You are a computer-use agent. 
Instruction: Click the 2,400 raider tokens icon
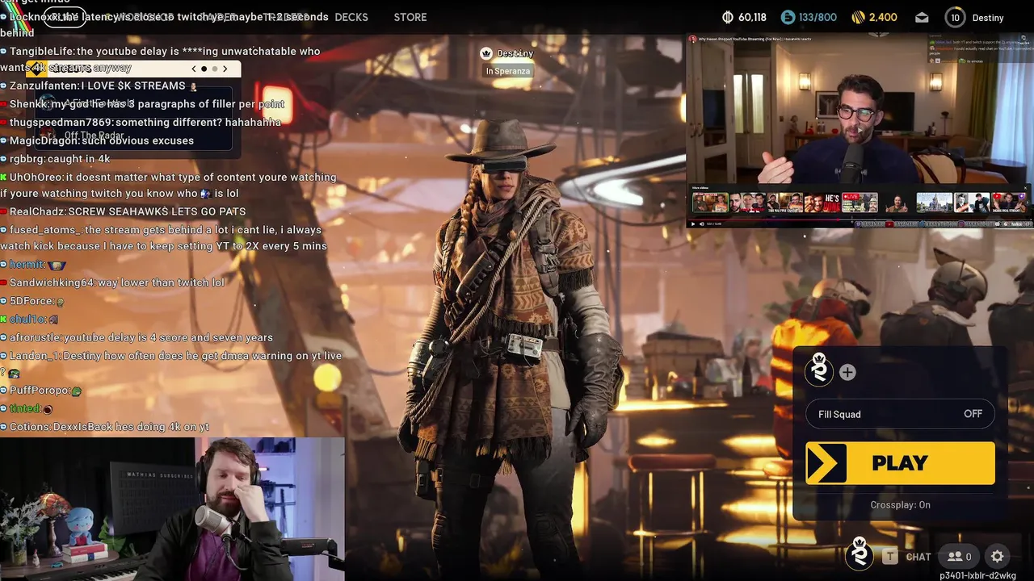click(x=859, y=17)
